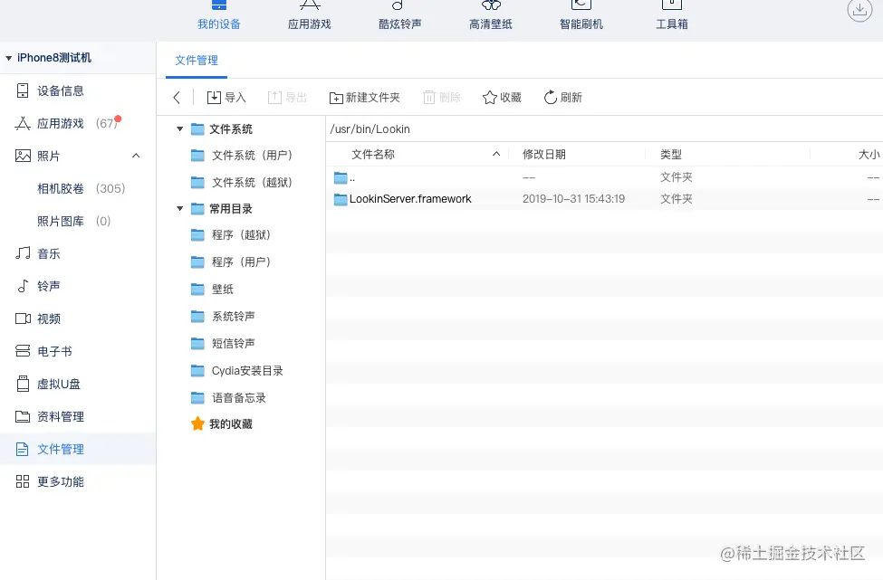Open the 应用游戏 top navigation section
Screen dimensions: 883x580
[x=309, y=15]
